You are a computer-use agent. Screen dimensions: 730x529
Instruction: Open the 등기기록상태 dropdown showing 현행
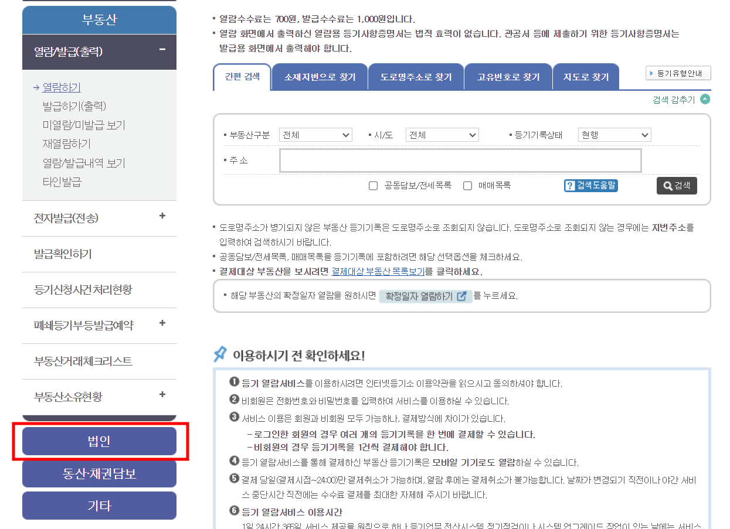(614, 135)
